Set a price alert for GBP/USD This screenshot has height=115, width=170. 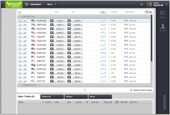click(x=20, y=25)
